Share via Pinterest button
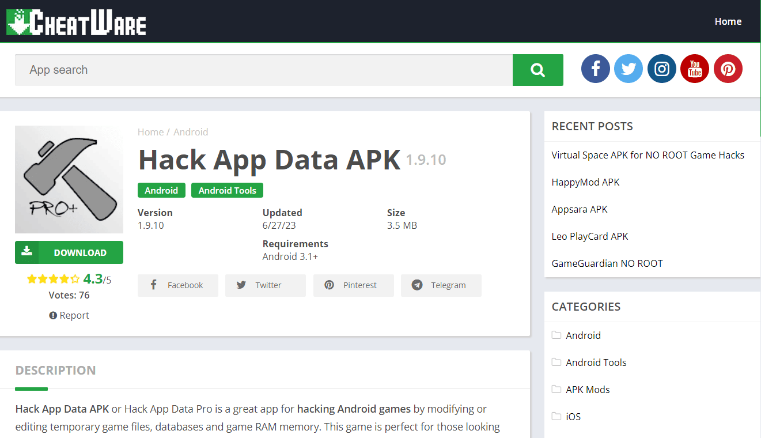This screenshot has height=438, width=761. (x=354, y=285)
